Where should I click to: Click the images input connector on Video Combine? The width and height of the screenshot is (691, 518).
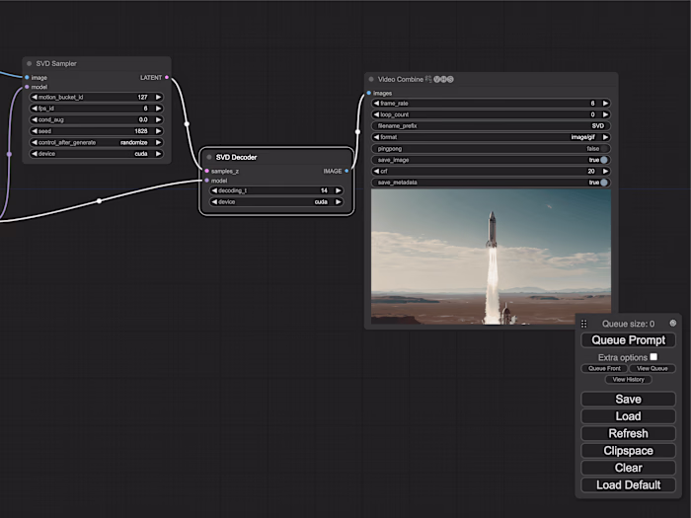pos(369,93)
